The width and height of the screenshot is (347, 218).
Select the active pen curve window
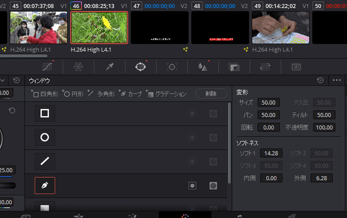44,185
